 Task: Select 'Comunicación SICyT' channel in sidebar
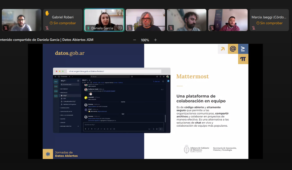tap(69, 102)
